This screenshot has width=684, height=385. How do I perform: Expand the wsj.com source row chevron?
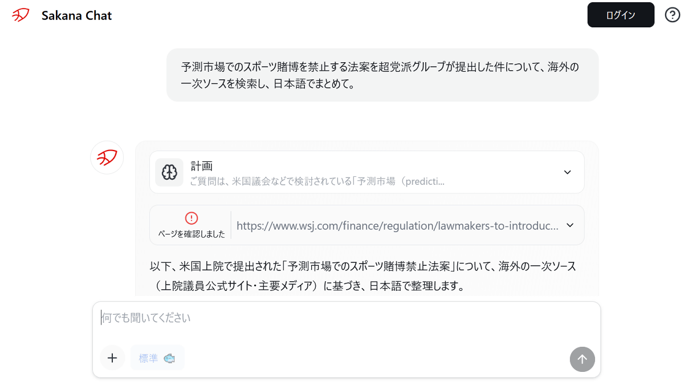[x=570, y=225]
